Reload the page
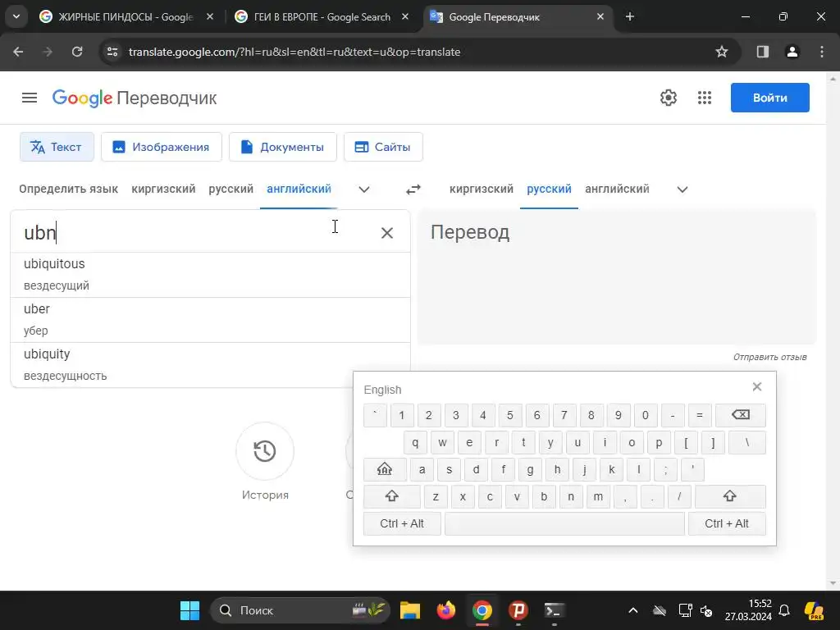Viewport: 840px width, 630px height. pyautogui.click(x=77, y=52)
